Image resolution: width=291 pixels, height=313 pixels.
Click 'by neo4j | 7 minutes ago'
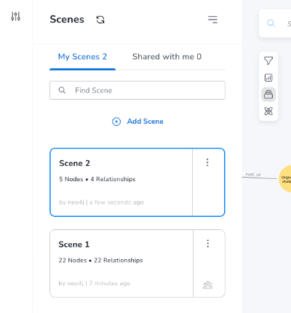tap(95, 283)
